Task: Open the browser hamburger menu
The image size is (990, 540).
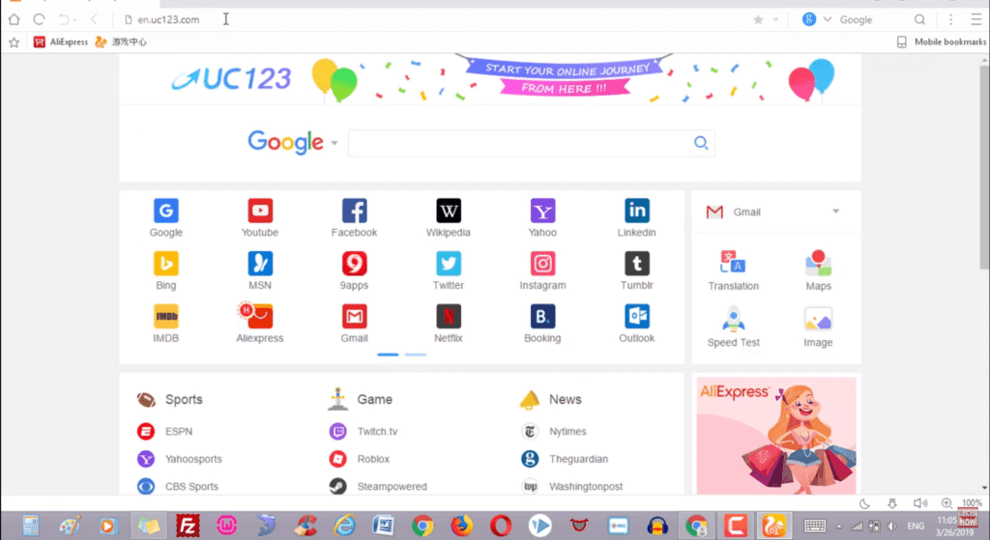Action: click(x=976, y=19)
